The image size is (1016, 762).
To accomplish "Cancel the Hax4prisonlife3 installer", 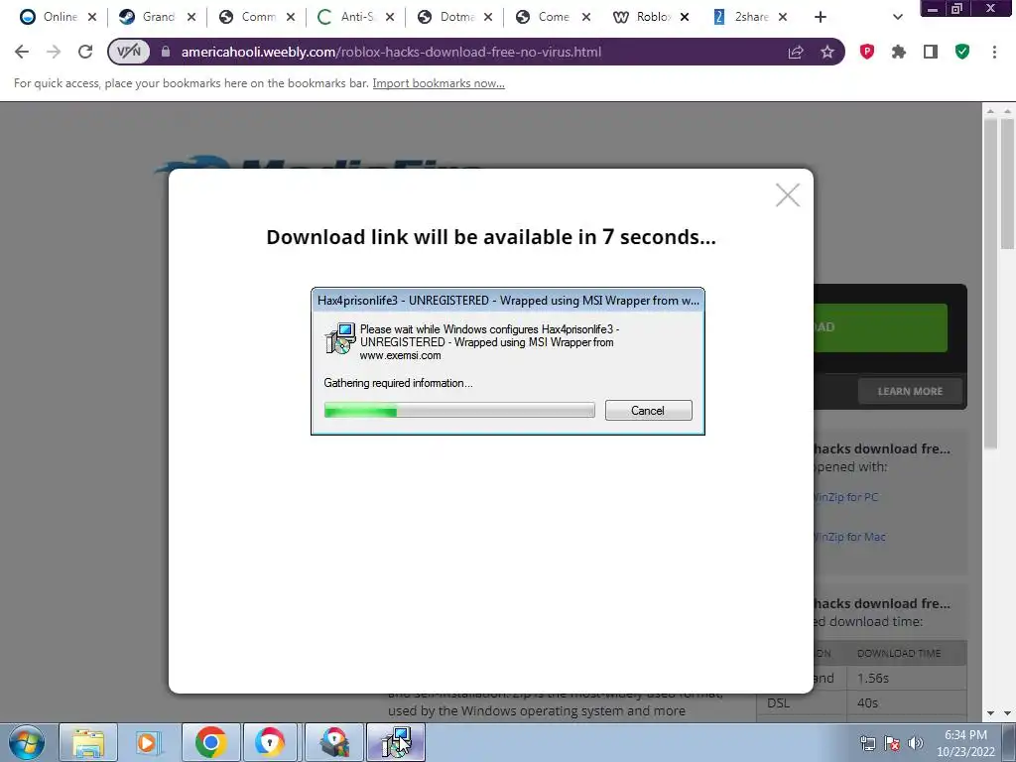I will pos(649,411).
